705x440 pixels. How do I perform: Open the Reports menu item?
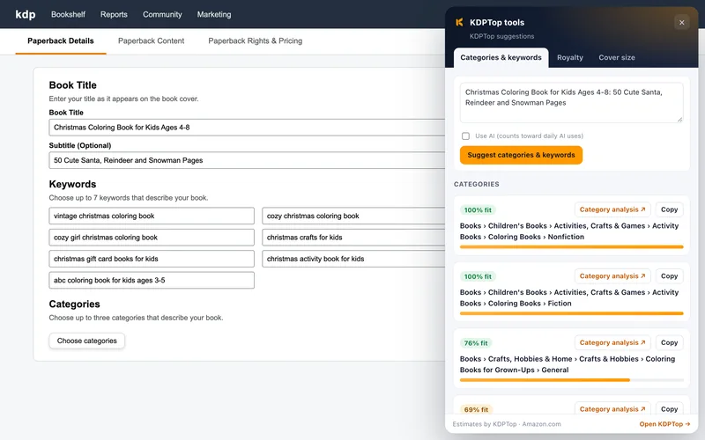tap(114, 14)
